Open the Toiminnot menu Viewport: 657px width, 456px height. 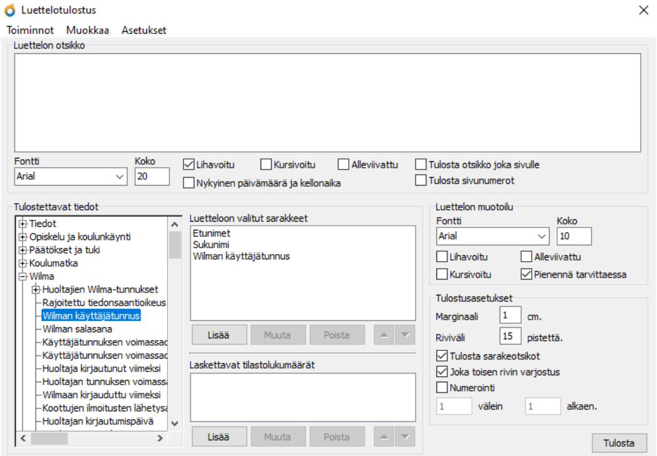pos(30,30)
